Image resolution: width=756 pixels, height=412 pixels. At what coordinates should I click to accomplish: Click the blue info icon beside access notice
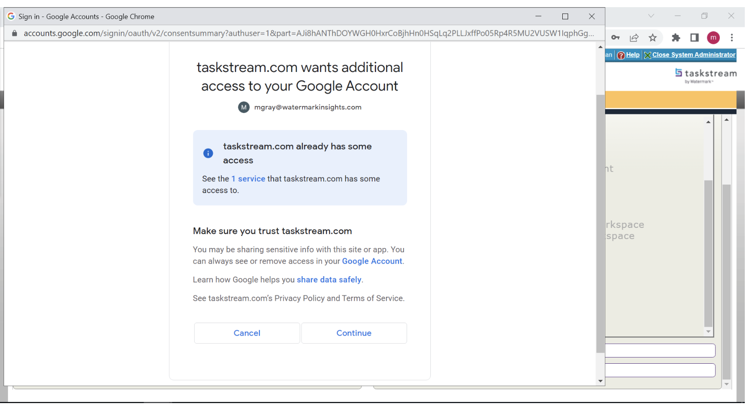208,153
